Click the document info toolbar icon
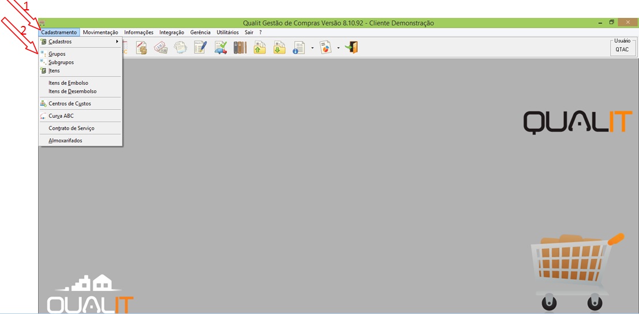Viewport: 639px width, 314px height. pyautogui.click(x=299, y=48)
